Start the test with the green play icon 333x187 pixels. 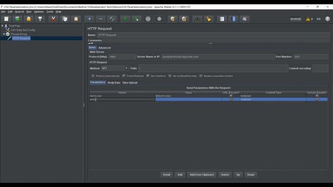[x=125, y=19]
